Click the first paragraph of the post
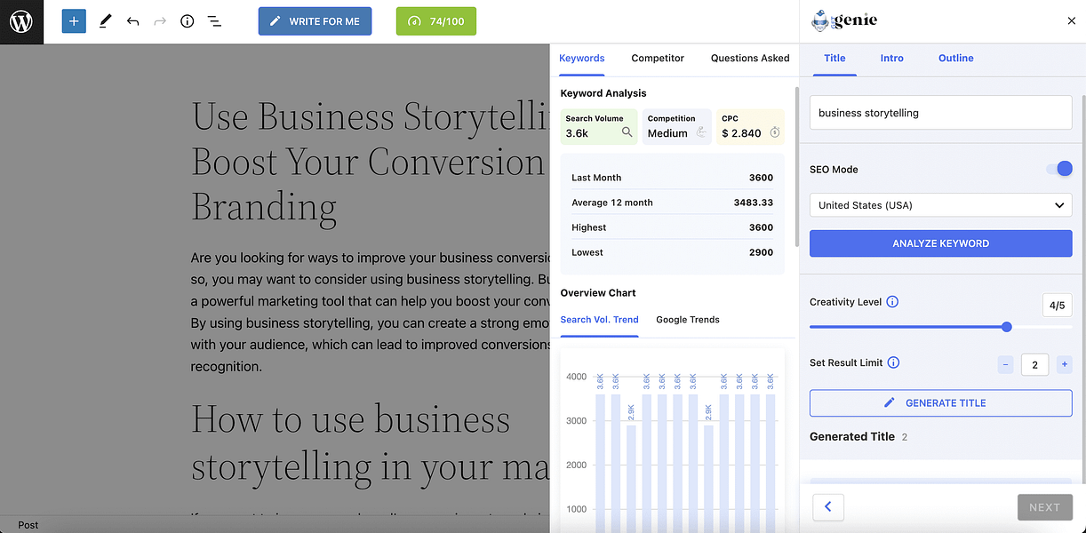 click(x=371, y=312)
